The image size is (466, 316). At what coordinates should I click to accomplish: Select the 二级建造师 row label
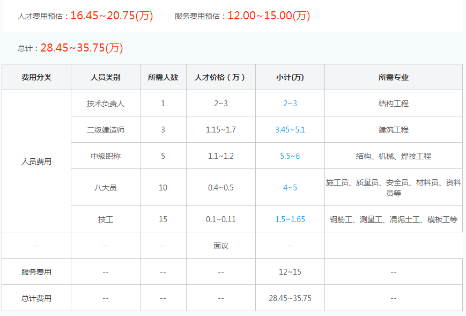(x=106, y=130)
